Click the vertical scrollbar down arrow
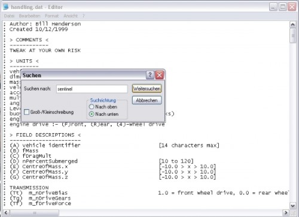Viewport: 299px width, 217px height. (292, 206)
